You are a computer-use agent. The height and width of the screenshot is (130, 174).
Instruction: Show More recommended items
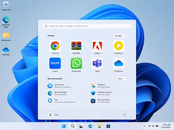point(122,79)
